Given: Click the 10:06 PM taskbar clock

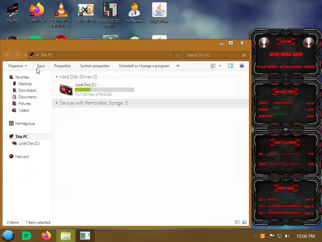Looking at the screenshot, I should click(x=306, y=236).
